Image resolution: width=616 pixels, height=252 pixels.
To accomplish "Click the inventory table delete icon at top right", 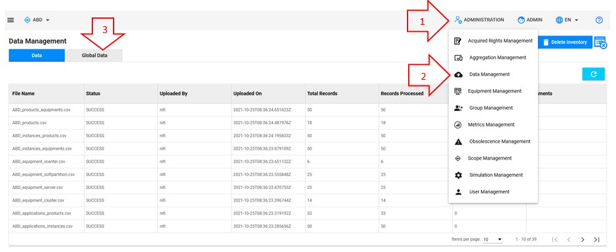I will tap(600, 42).
